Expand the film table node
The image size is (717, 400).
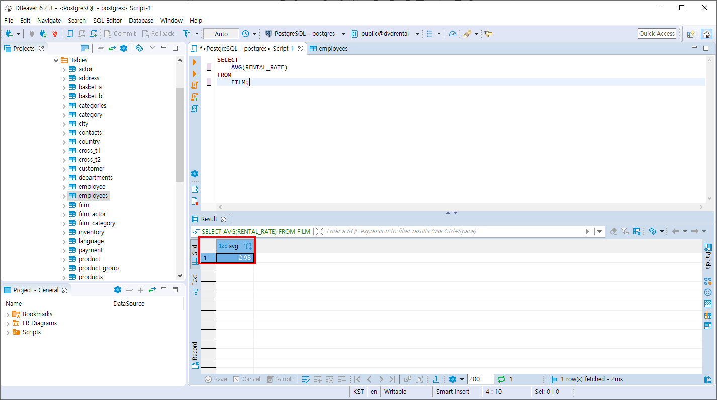pos(64,205)
